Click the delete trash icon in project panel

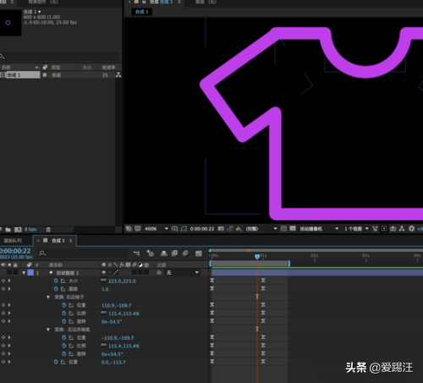tap(48, 230)
